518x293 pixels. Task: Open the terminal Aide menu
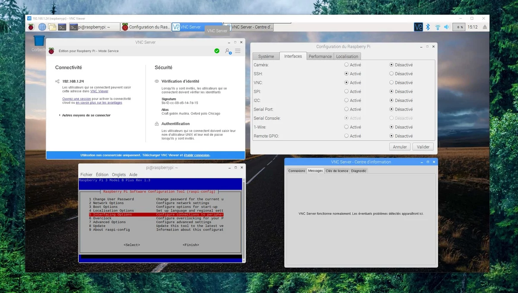click(133, 175)
